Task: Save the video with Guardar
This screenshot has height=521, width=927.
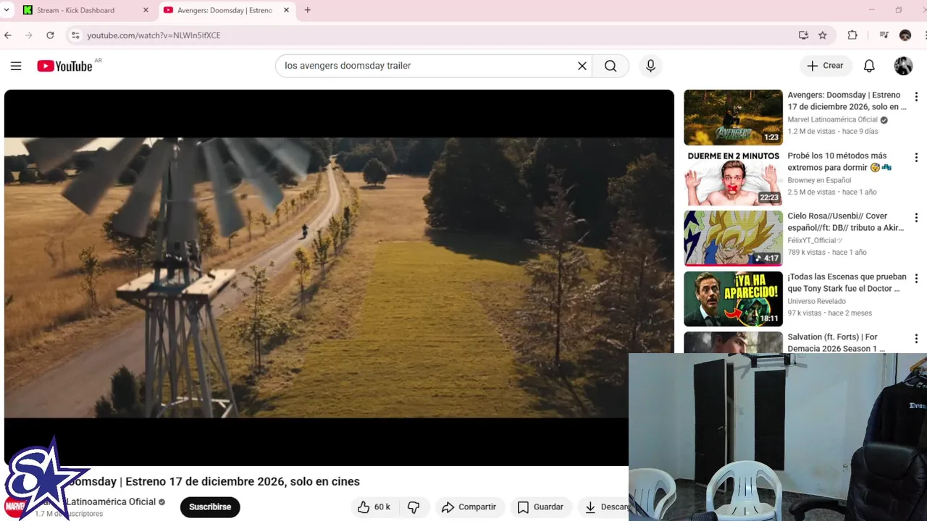Action: click(x=540, y=507)
